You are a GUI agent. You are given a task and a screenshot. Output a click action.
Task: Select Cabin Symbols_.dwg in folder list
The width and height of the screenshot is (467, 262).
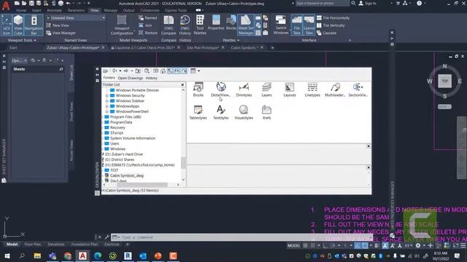(x=127, y=175)
